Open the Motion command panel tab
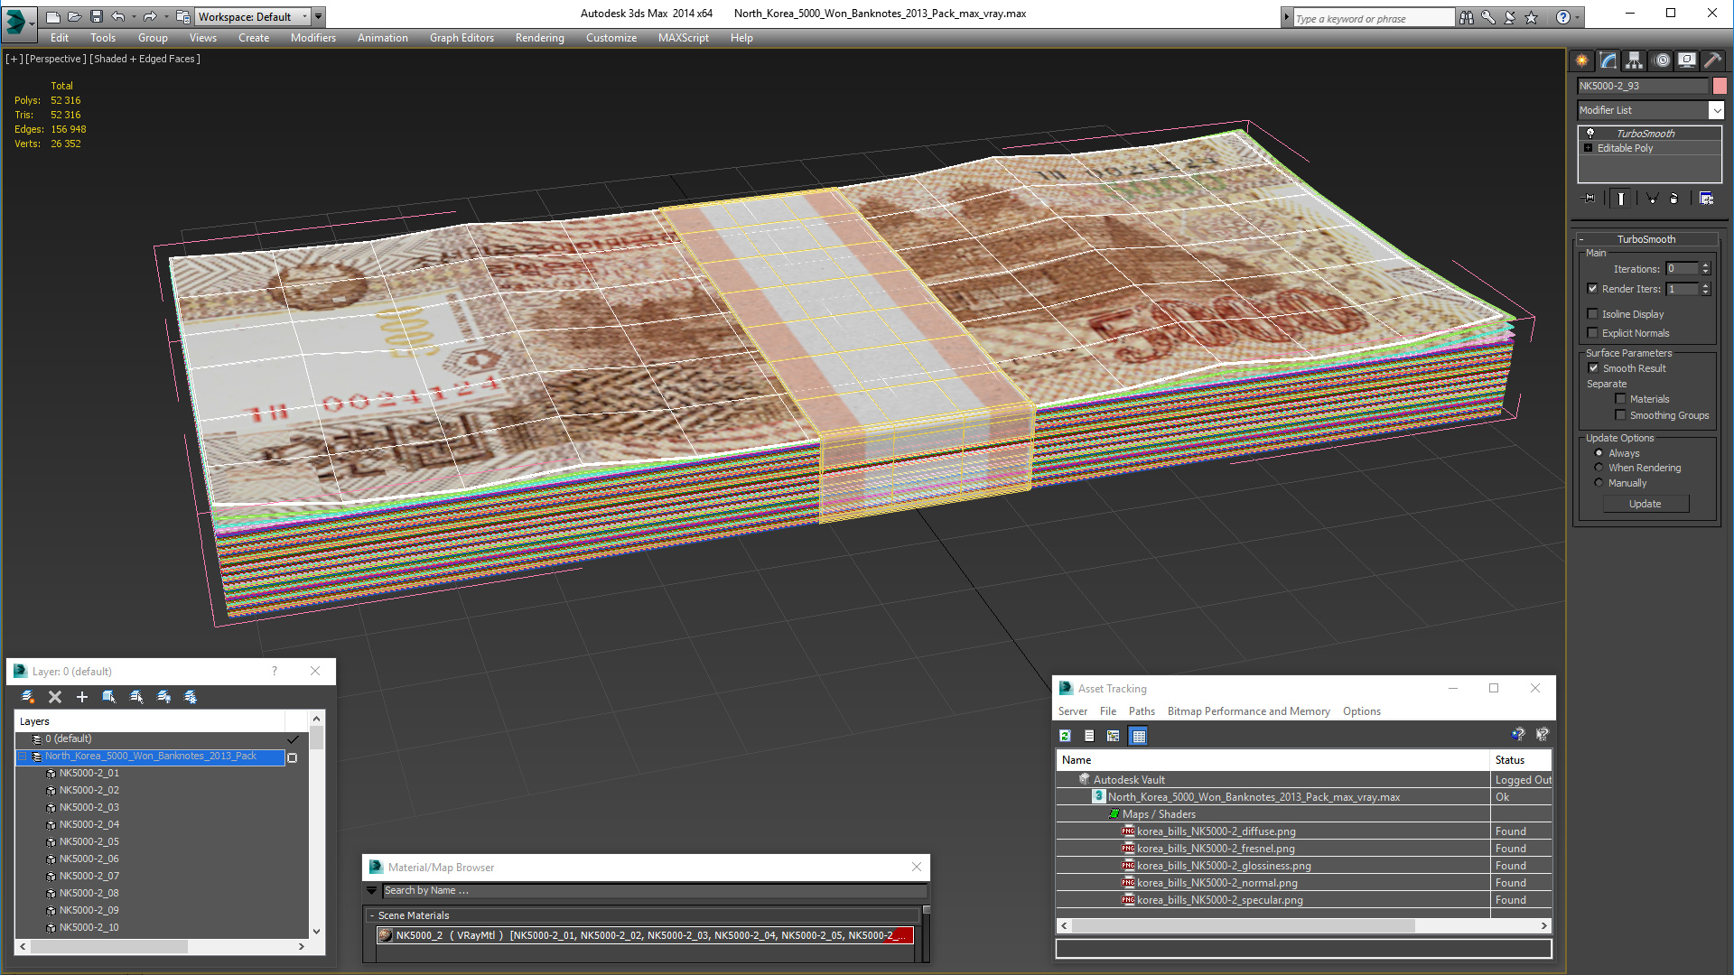The height and width of the screenshot is (975, 1734). (1662, 60)
